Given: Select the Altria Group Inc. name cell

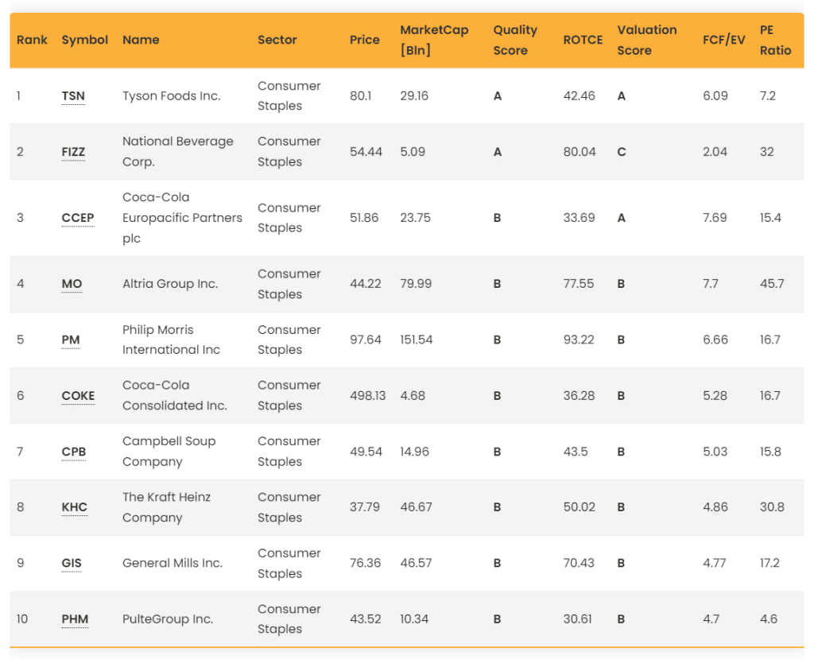Looking at the screenshot, I should 170,284.
